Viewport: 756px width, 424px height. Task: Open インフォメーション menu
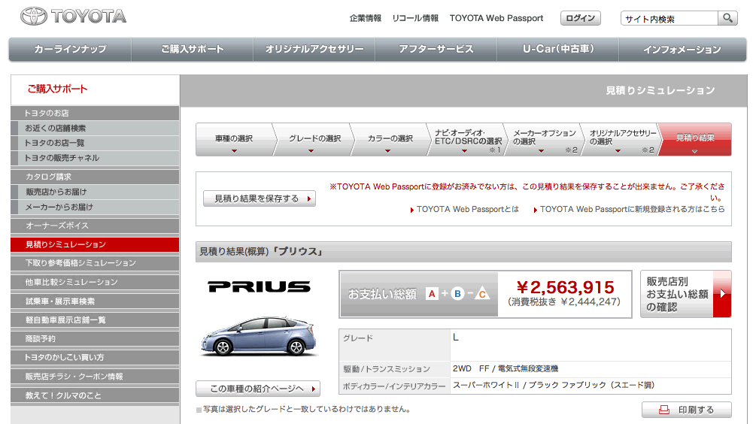[682, 49]
